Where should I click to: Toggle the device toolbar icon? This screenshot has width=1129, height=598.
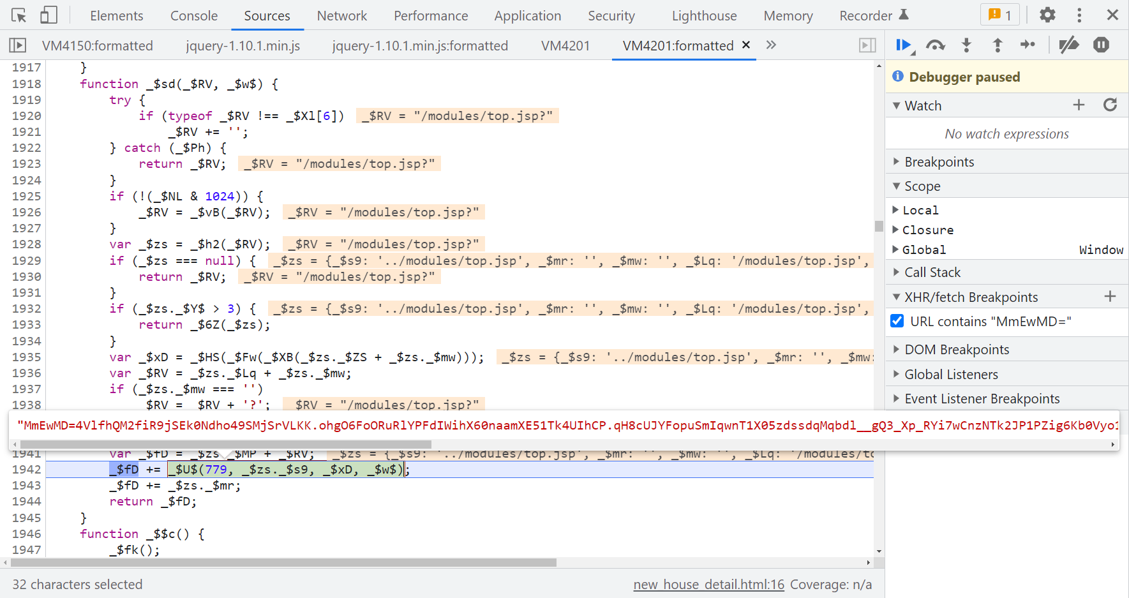pyautogui.click(x=49, y=15)
